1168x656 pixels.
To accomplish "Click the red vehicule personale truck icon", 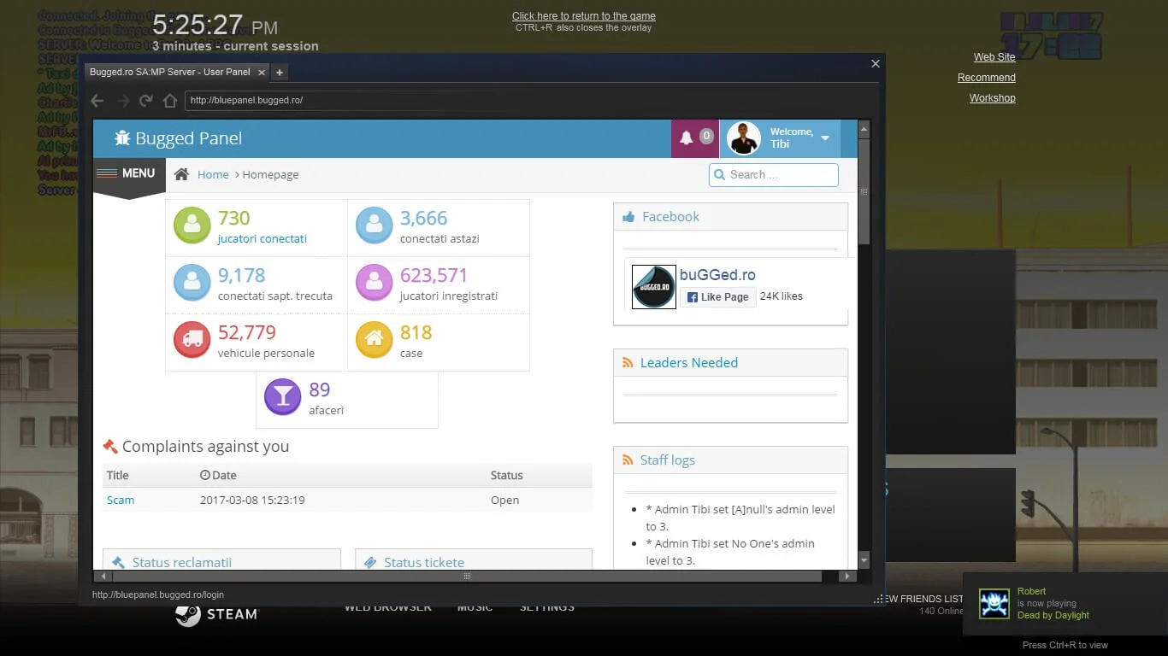I will (192, 339).
